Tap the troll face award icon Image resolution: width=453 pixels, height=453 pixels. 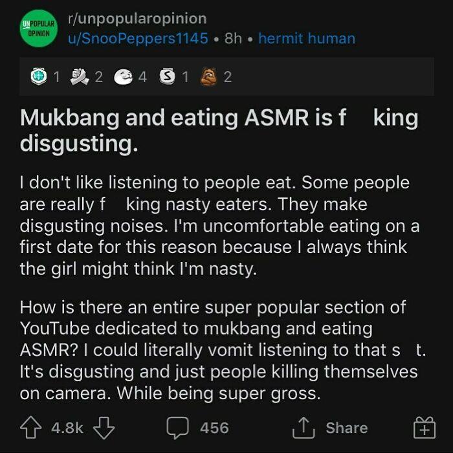point(123,77)
